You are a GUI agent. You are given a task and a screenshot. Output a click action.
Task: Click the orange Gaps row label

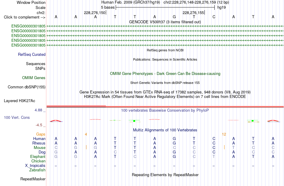(41, 134)
